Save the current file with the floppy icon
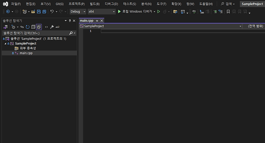This screenshot has height=143, width=265. pyautogui.click(x=39, y=12)
